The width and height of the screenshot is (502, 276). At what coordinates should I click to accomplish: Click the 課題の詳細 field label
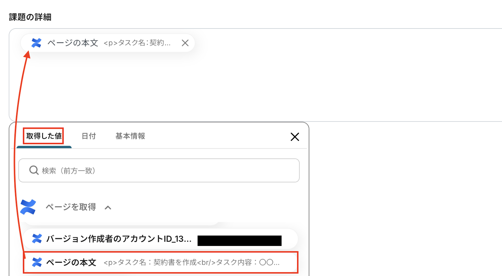coord(30,17)
